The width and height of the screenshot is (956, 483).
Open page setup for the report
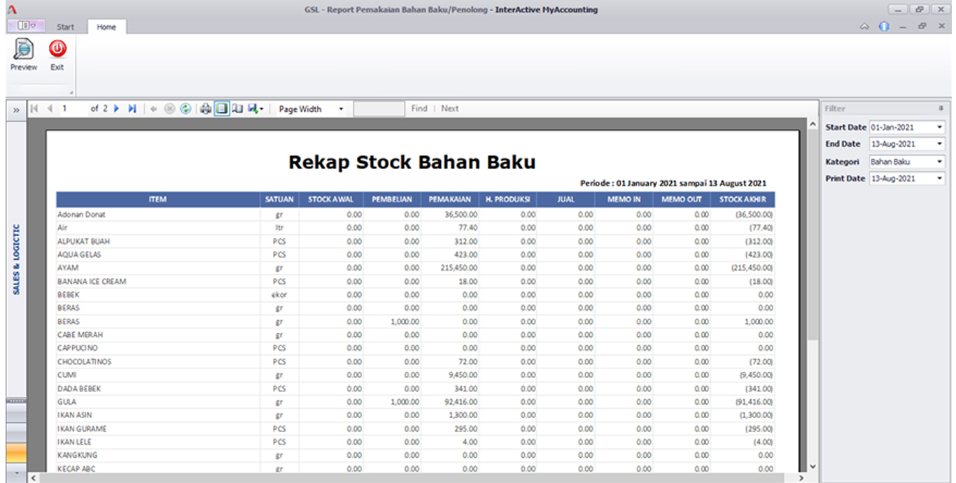238,108
